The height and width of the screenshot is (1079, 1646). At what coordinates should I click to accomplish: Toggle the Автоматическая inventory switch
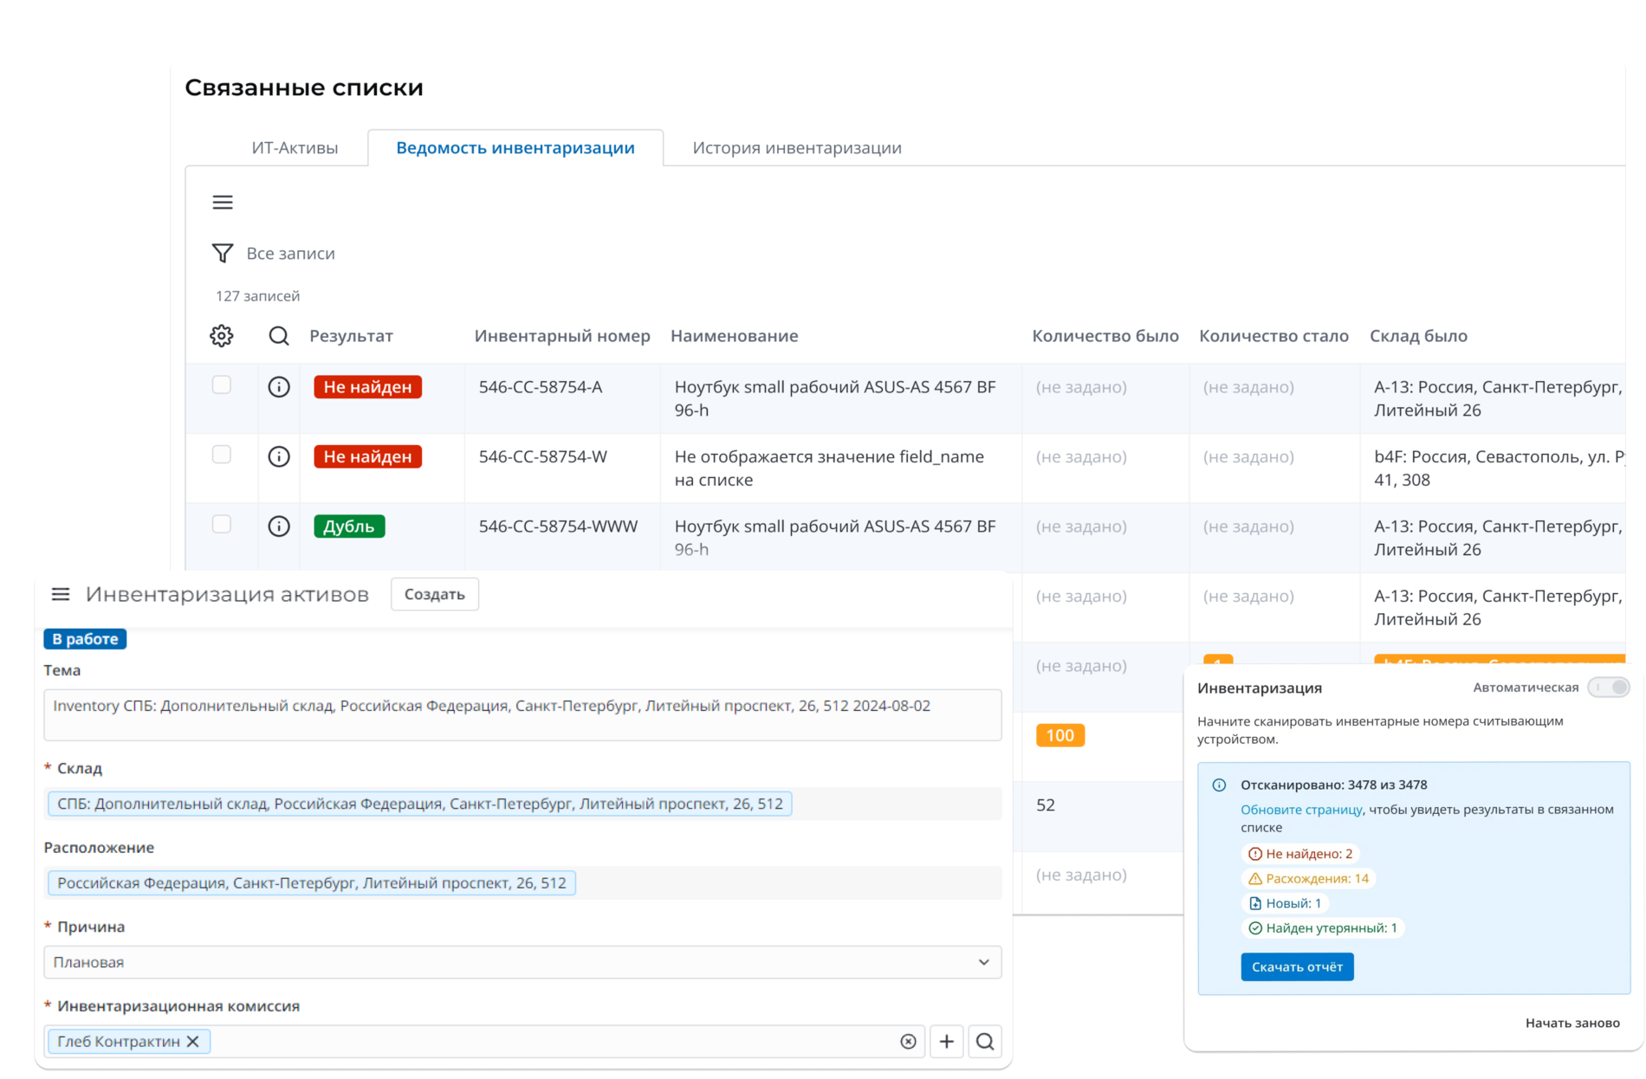tap(1609, 688)
